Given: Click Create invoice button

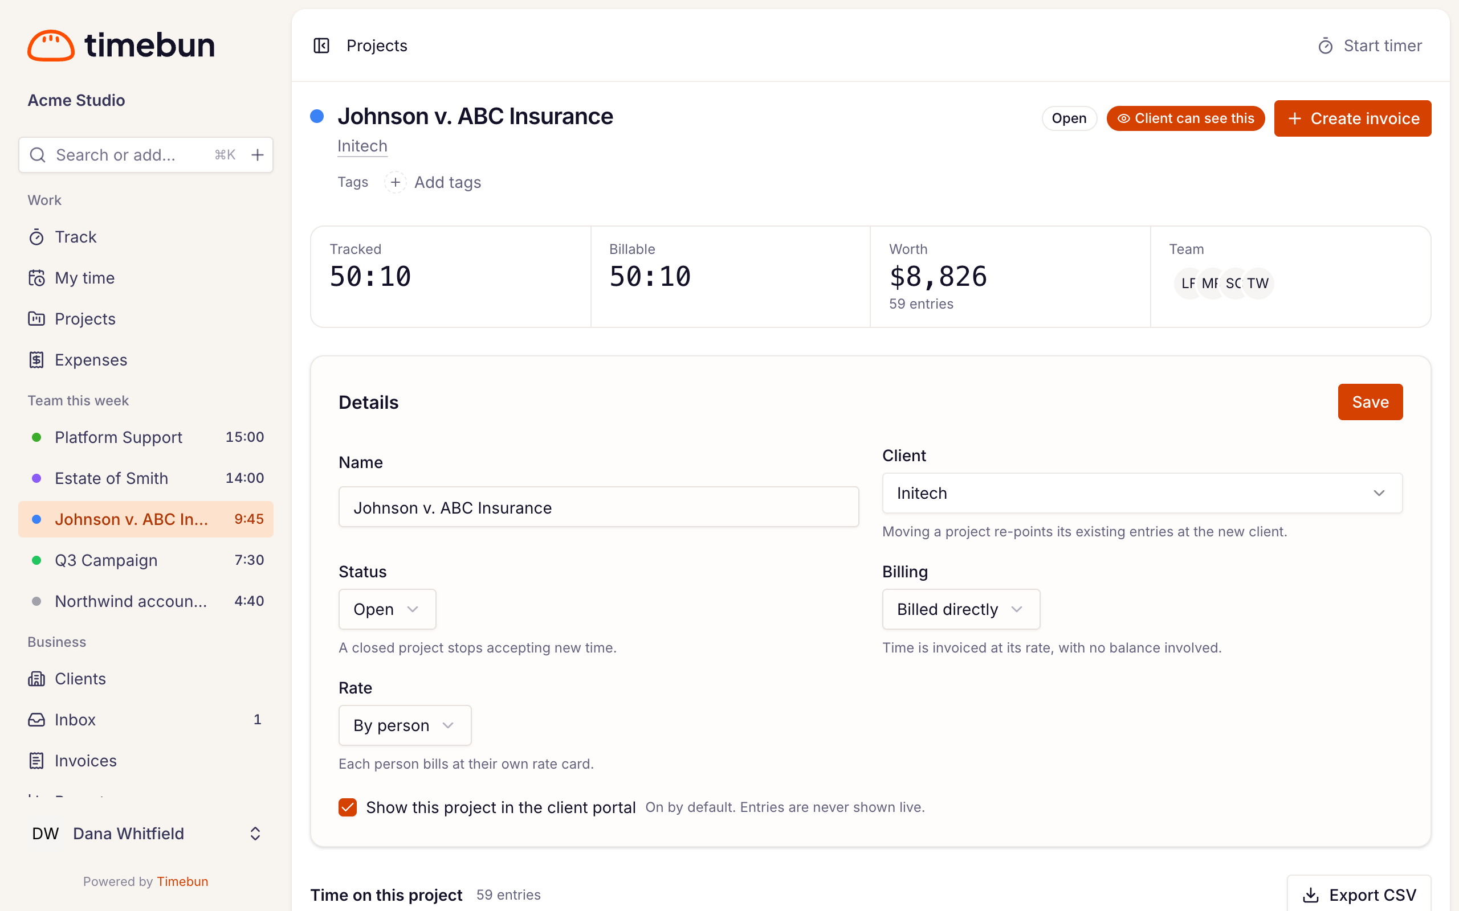Looking at the screenshot, I should 1352,118.
